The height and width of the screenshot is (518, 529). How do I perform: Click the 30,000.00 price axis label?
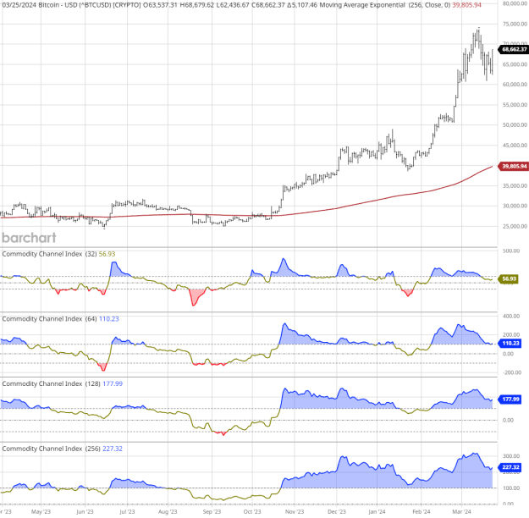click(x=515, y=206)
